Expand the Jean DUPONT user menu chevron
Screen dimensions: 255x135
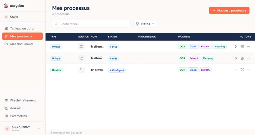coord(39,129)
